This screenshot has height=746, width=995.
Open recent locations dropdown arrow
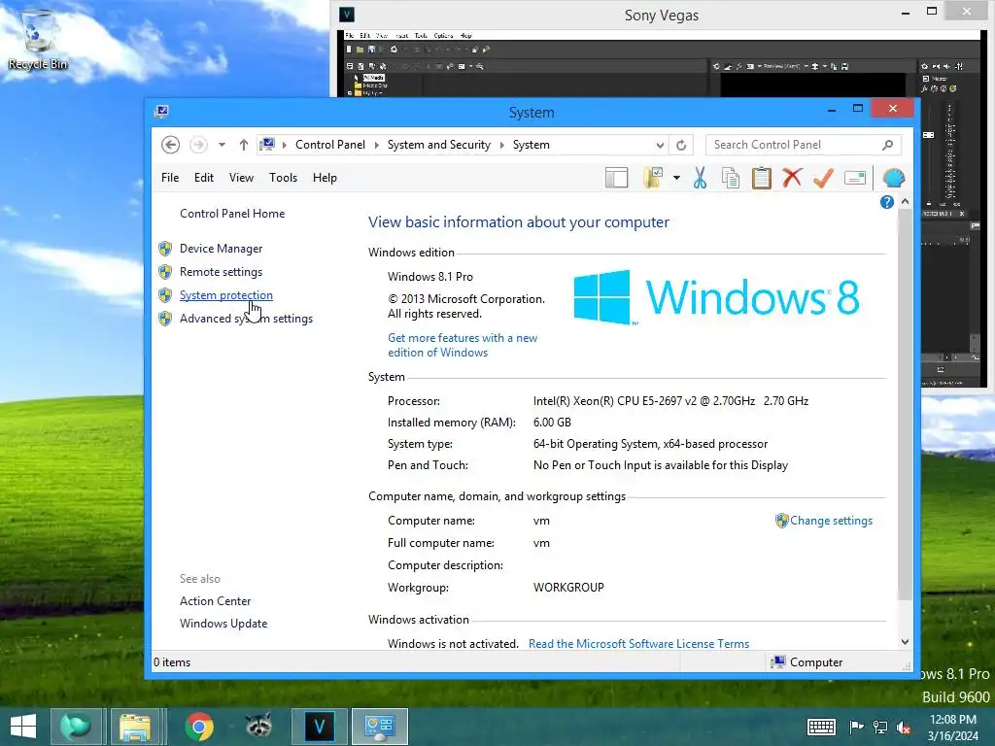[x=222, y=145]
